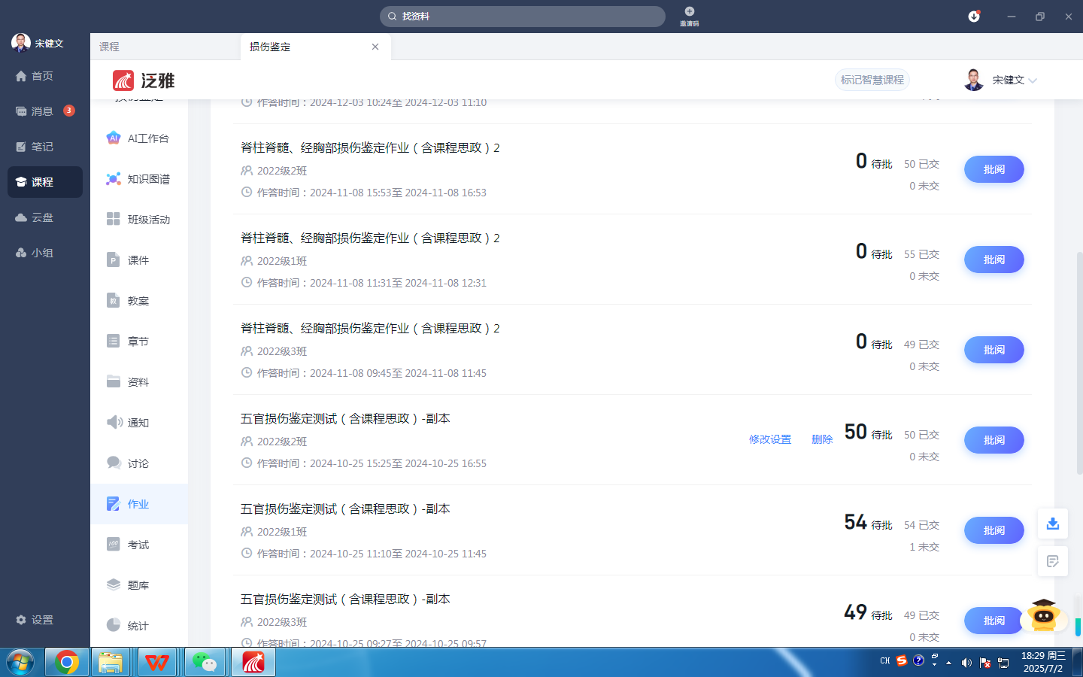
Task: Click the download arrow icon in title bar
Action: click(974, 17)
